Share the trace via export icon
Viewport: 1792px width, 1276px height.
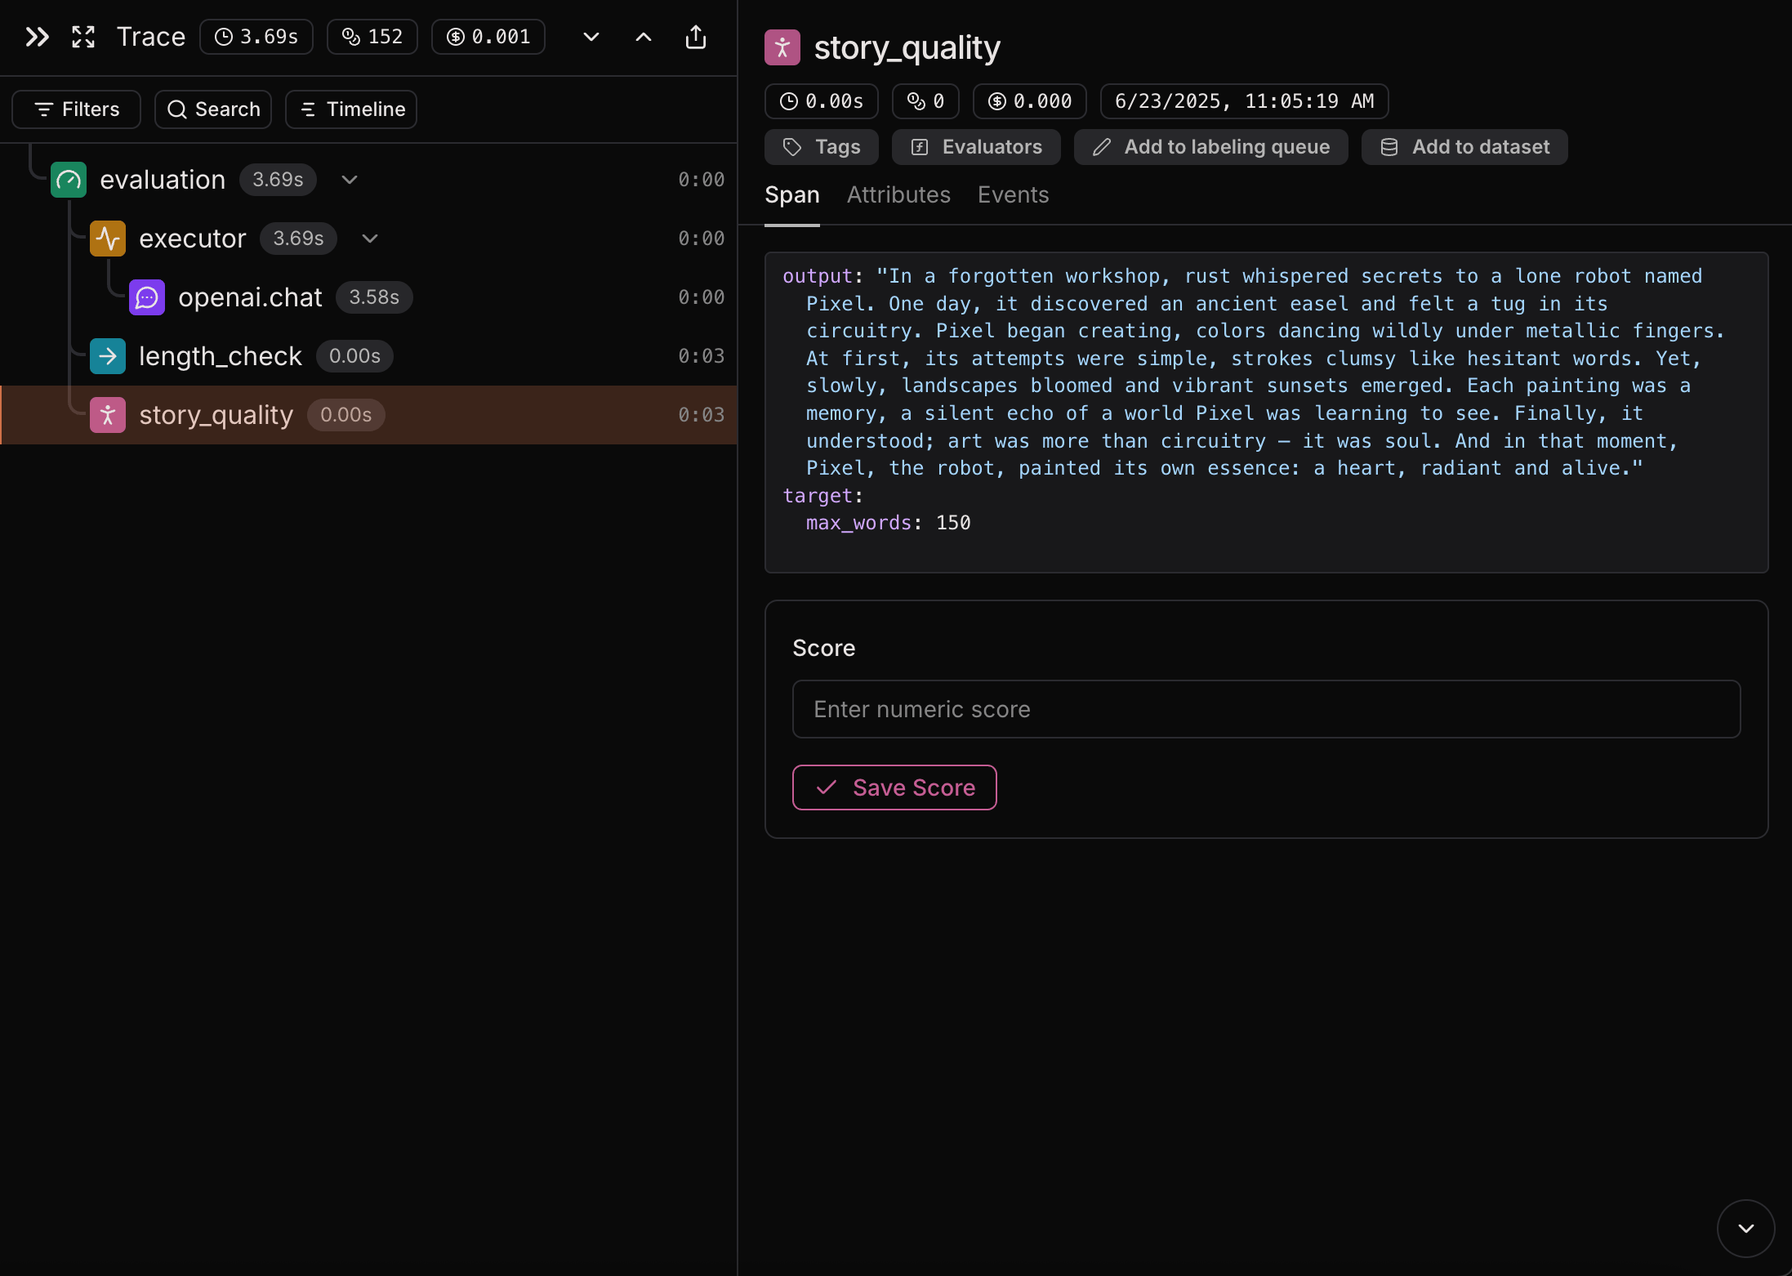[696, 37]
